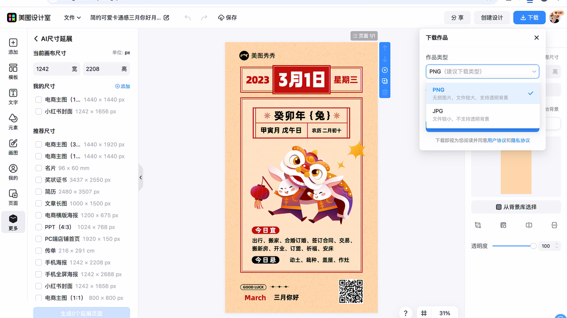This screenshot has width=567, height=318.
Task: Tick the 名片 96 × 60 mm checkbox
Action: click(x=39, y=168)
